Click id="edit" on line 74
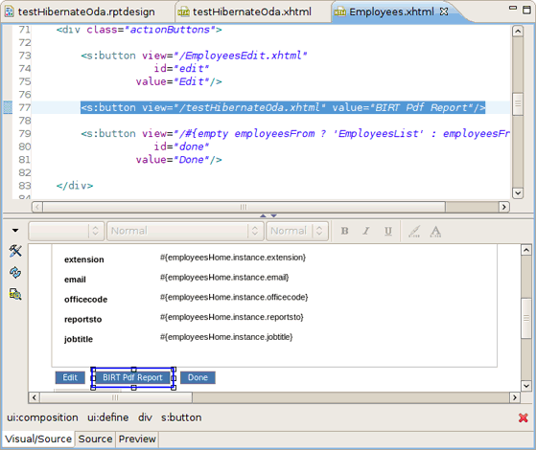This screenshot has height=450, width=536. [x=181, y=68]
